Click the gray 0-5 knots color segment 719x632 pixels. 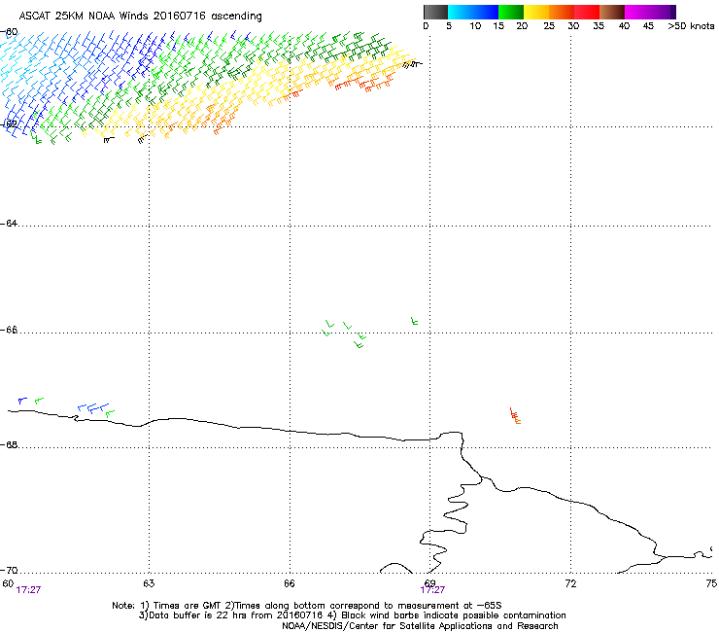pos(435,12)
